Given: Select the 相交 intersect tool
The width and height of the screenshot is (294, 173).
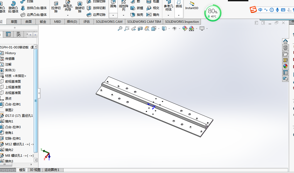Looking at the screenshot, I should (153, 8).
